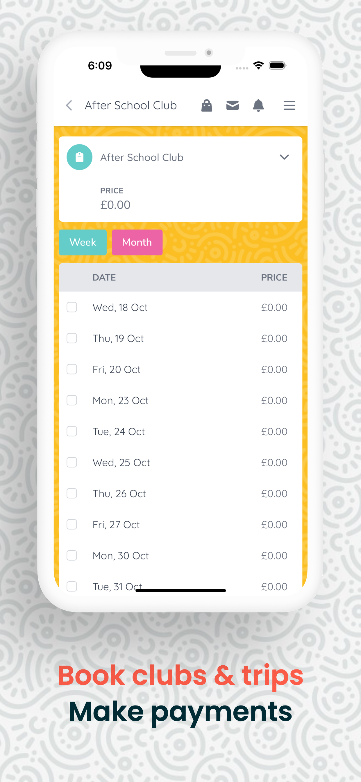
Task: Go back using the left chevron arrow
Action: (69, 105)
